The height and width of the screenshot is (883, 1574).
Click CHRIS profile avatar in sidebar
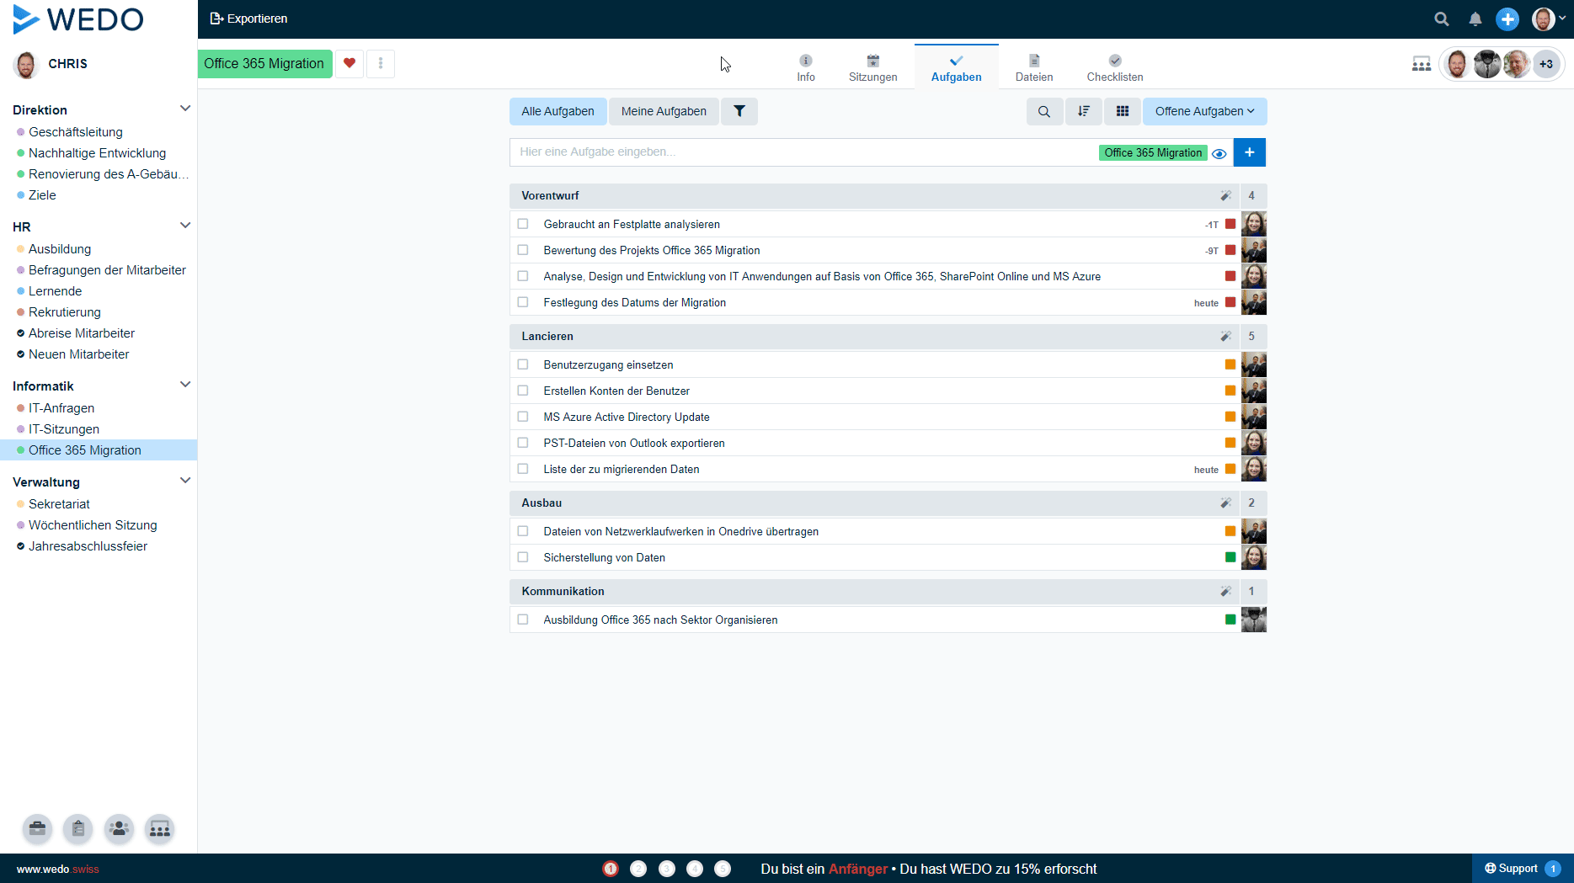coord(26,64)
